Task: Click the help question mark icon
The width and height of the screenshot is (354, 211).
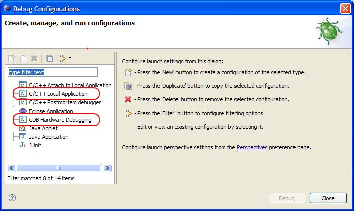Action: tap(12, 198)
